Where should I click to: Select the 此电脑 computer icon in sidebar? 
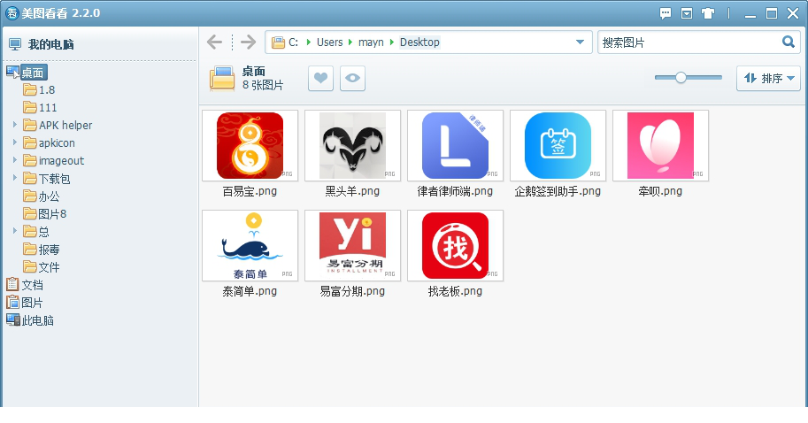click(13, 320)
